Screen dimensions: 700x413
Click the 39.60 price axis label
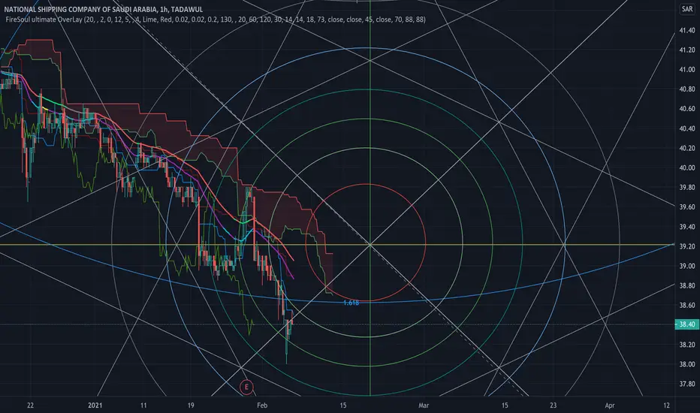687,207
